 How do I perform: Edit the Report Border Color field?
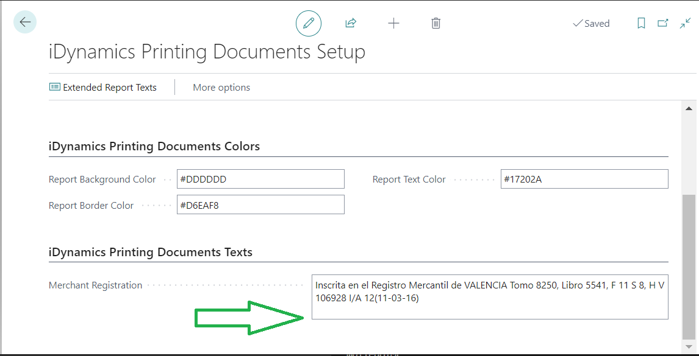point(260,204)
